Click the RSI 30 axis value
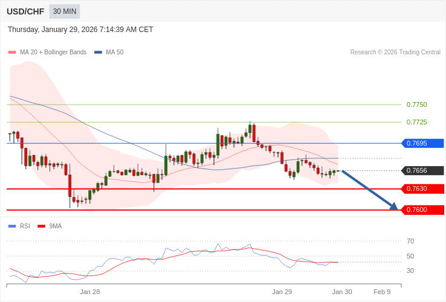 410,271
